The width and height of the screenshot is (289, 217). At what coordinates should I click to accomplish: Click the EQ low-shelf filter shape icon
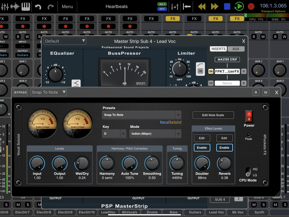pos(76,83)
